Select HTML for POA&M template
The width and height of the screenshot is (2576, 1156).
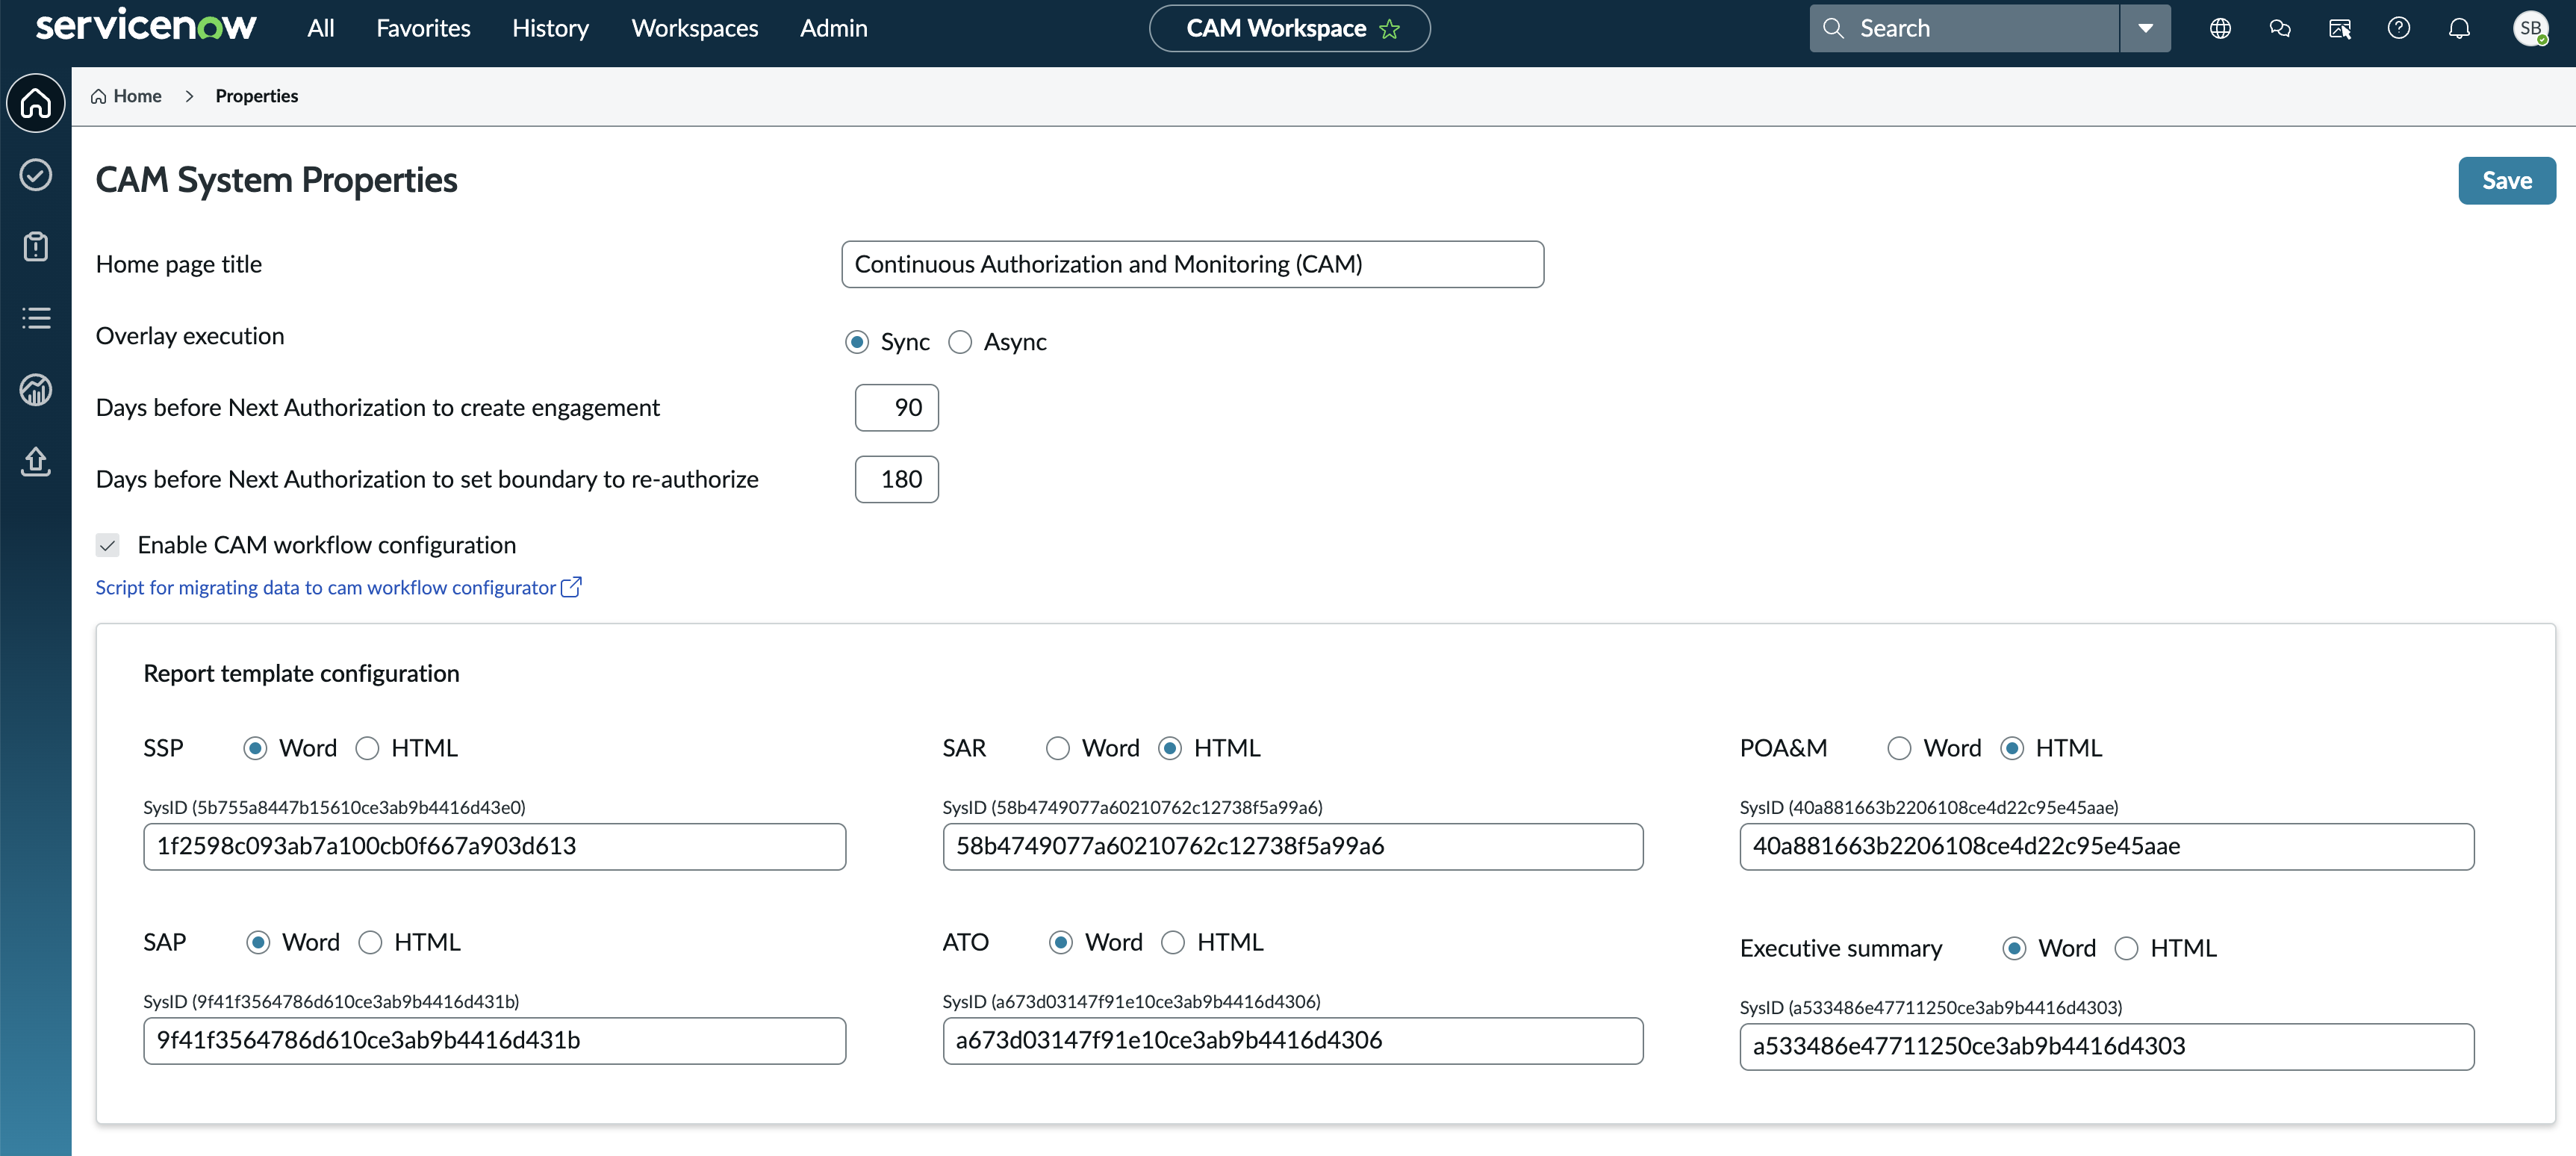click(x=2012, y=748)
